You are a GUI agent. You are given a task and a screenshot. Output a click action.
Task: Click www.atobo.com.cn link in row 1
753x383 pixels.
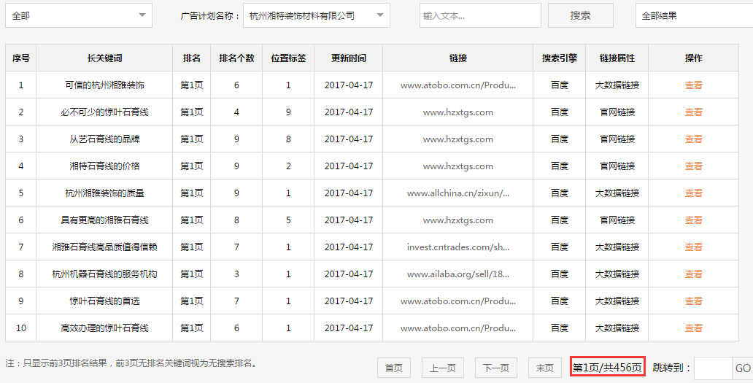(457, 85)
